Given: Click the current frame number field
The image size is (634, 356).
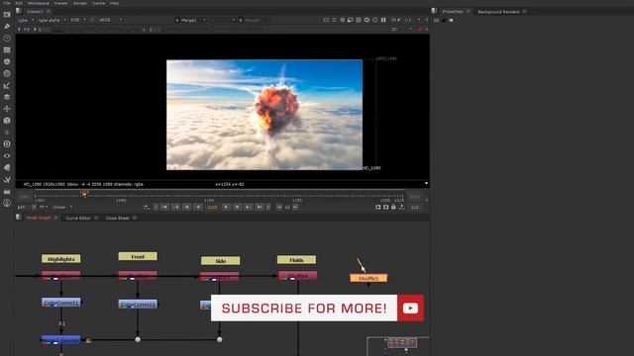Looking at the screenshot, I should (212, 207).
